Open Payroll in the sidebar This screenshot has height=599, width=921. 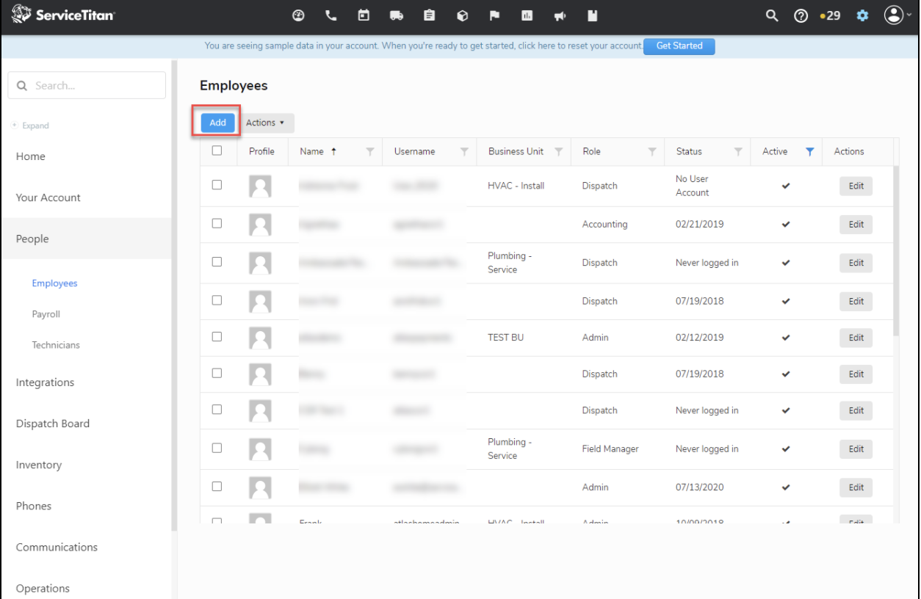coord(46,314)
